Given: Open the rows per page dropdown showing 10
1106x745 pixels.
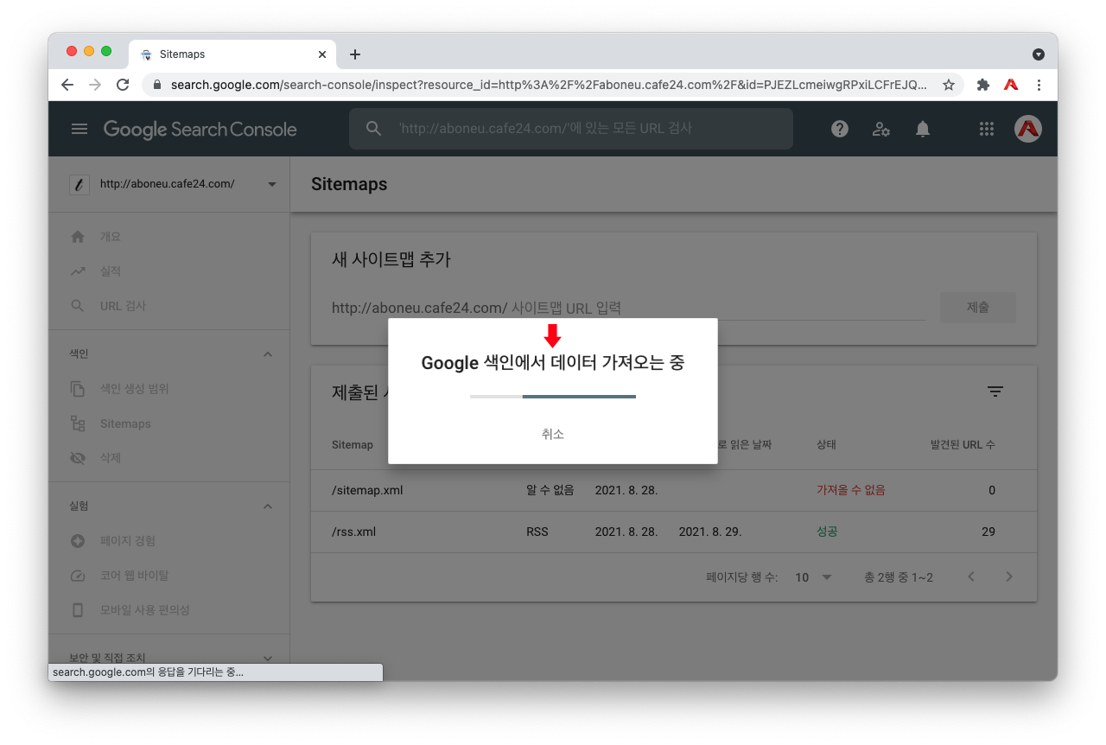Looking at the screenshot, I should click(814, 576).
